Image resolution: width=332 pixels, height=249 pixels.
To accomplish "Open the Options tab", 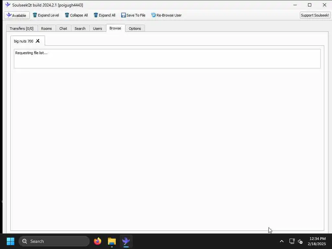I will [x=135, y=29].
